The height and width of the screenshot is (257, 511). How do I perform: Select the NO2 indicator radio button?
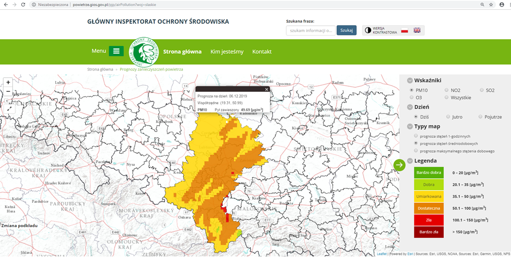click(x=446, y=90)
